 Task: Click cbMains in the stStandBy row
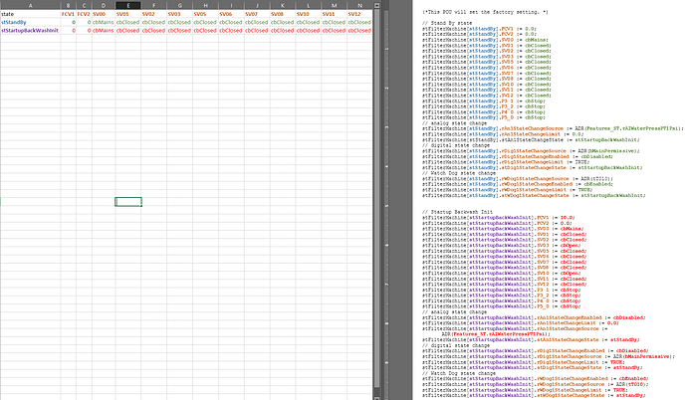[x=104, y=22]
